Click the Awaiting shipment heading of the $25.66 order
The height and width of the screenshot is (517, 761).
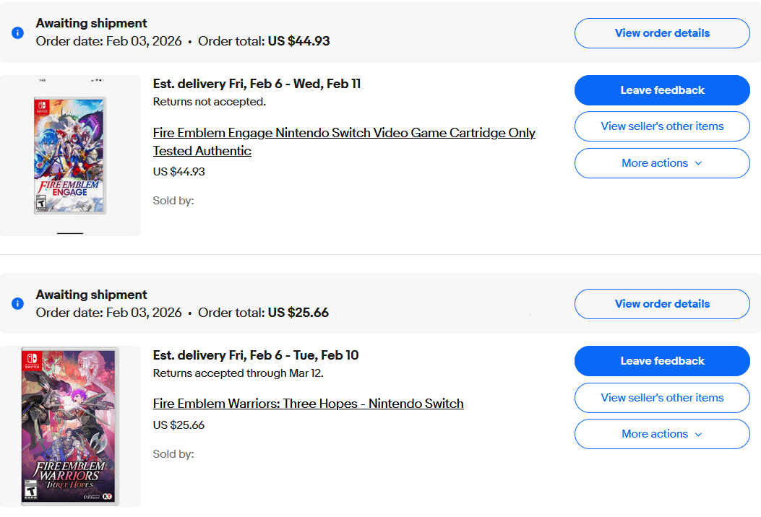pos(92,295)
